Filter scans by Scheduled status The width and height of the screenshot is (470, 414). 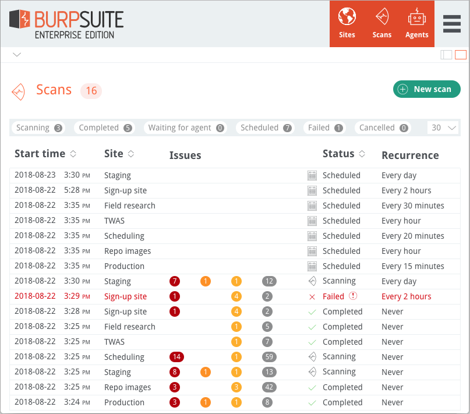[x=265, y=128]
